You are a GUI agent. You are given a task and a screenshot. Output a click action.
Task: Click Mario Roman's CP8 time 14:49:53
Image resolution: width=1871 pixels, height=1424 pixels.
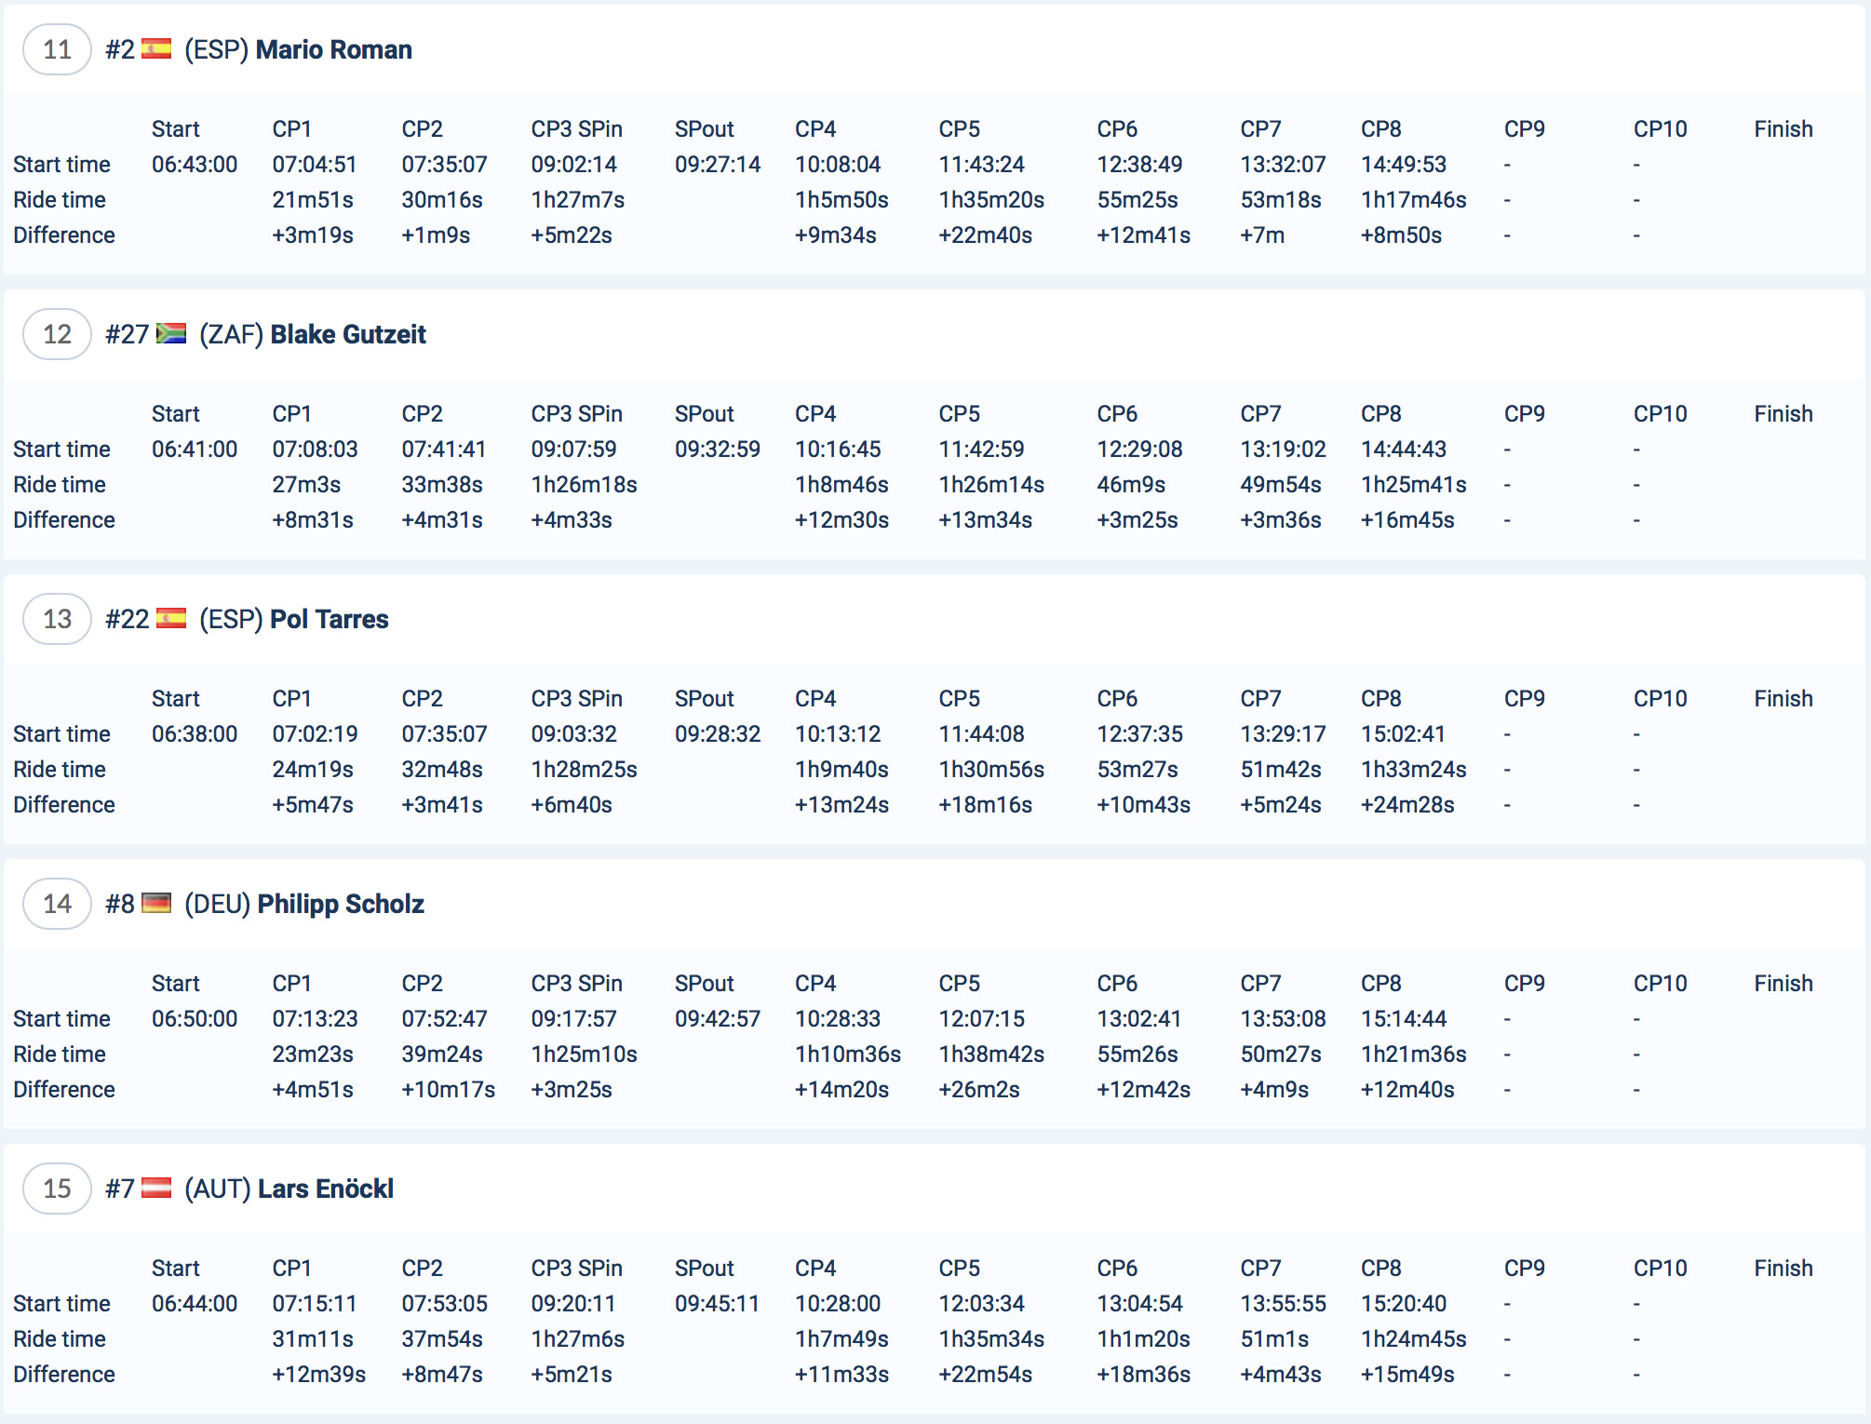tap(1403, 165)
